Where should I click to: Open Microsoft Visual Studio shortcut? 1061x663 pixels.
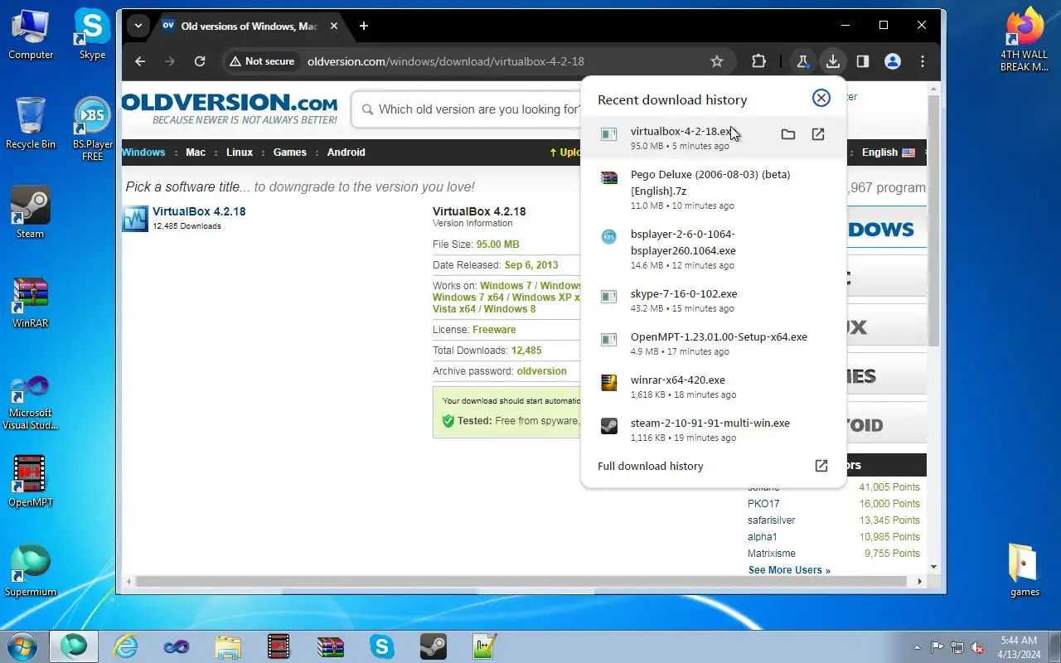tap(31, 403)
